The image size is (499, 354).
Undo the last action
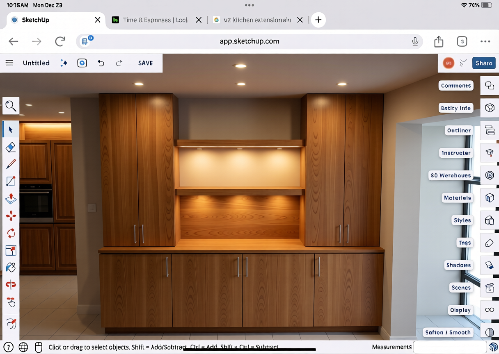pyautogui.click(x=101, y=63)
